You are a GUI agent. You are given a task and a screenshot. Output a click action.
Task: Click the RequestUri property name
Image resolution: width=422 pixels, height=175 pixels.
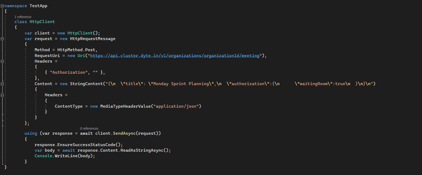pos(47,56)
